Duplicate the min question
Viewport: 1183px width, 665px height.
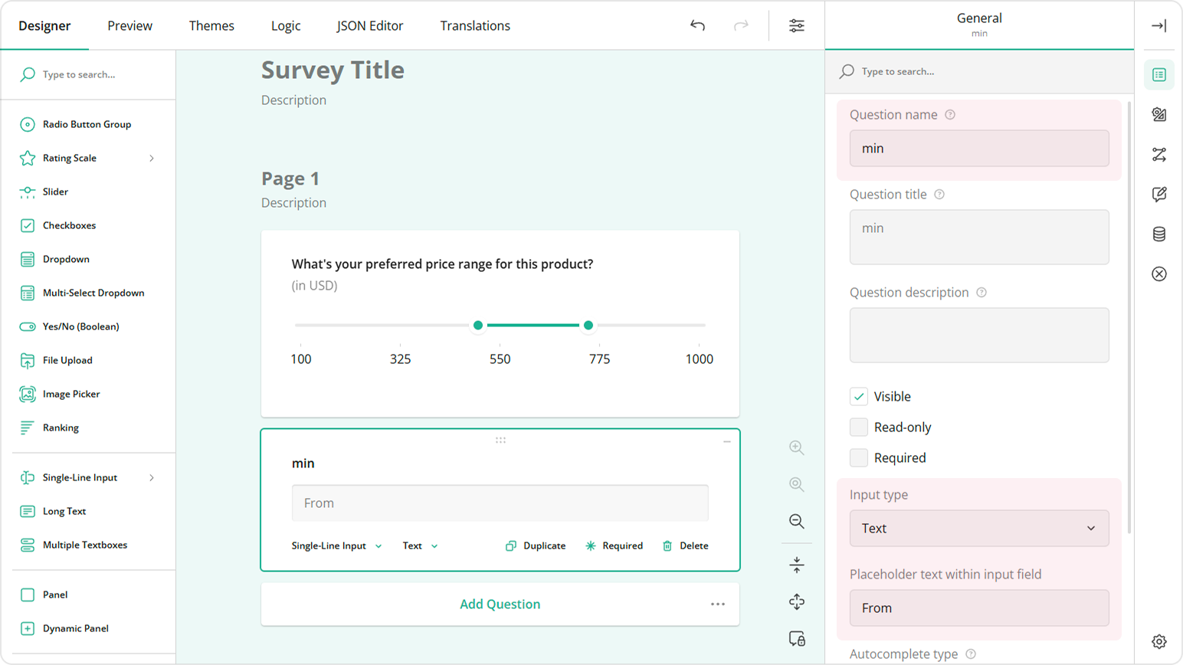(535, 545)
